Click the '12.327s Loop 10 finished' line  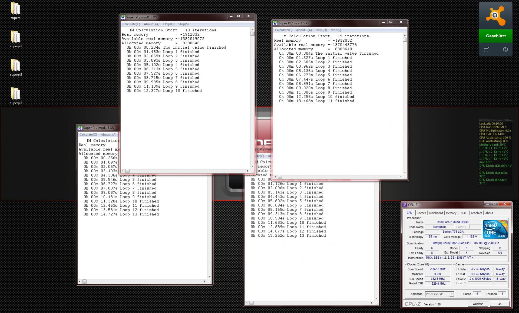tap(164, 91)
